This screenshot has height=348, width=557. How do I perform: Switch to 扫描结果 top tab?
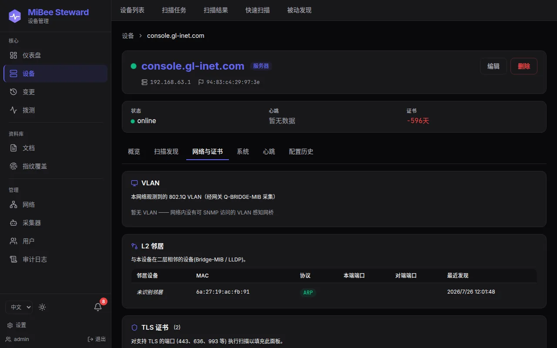coord(216,10)
